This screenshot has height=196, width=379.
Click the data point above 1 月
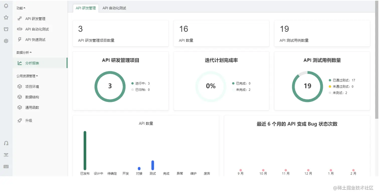pos(331,170)
